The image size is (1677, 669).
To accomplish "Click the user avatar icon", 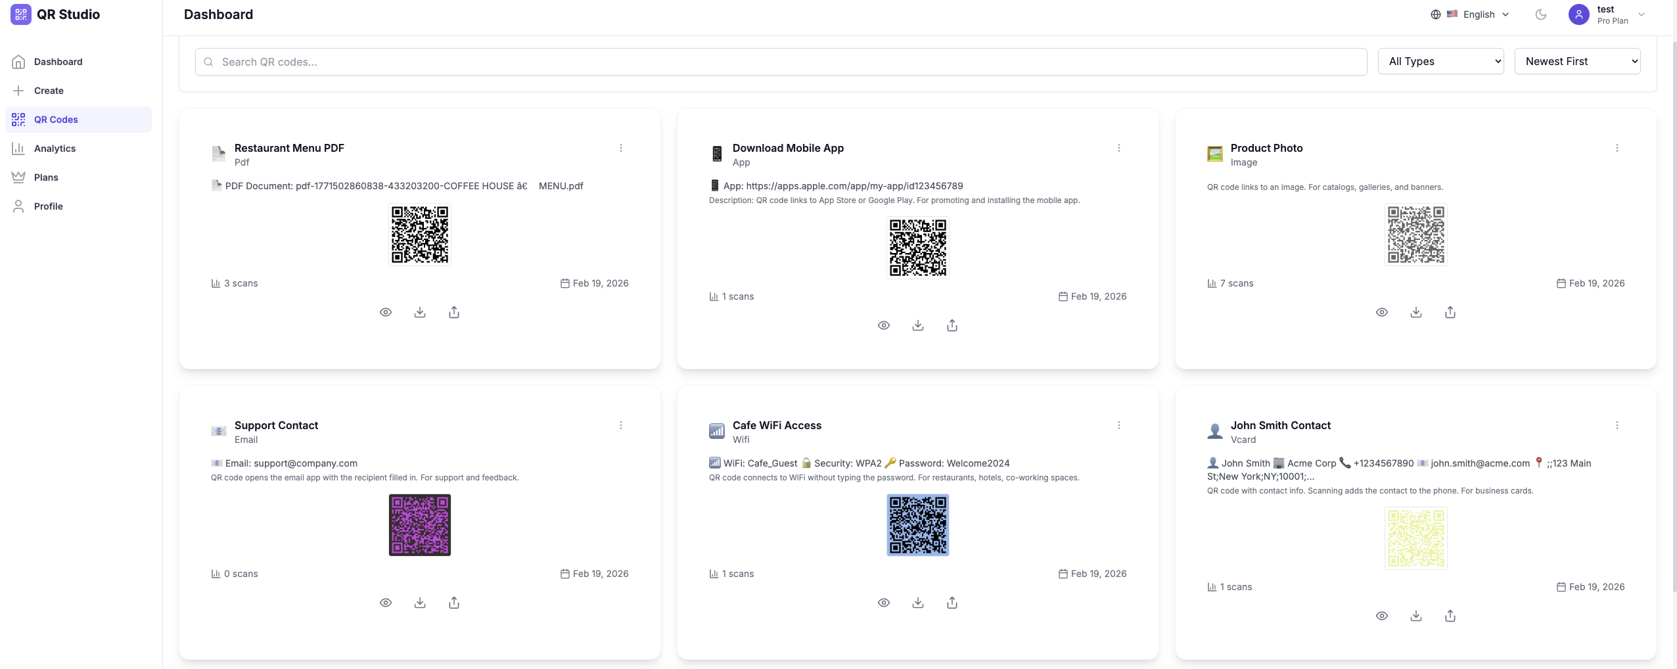I will tap(1578, 14).
